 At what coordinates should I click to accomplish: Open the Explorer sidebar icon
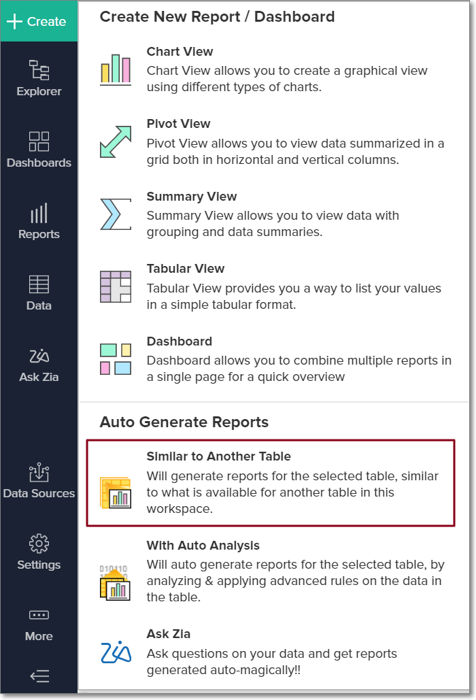point(39,78)
